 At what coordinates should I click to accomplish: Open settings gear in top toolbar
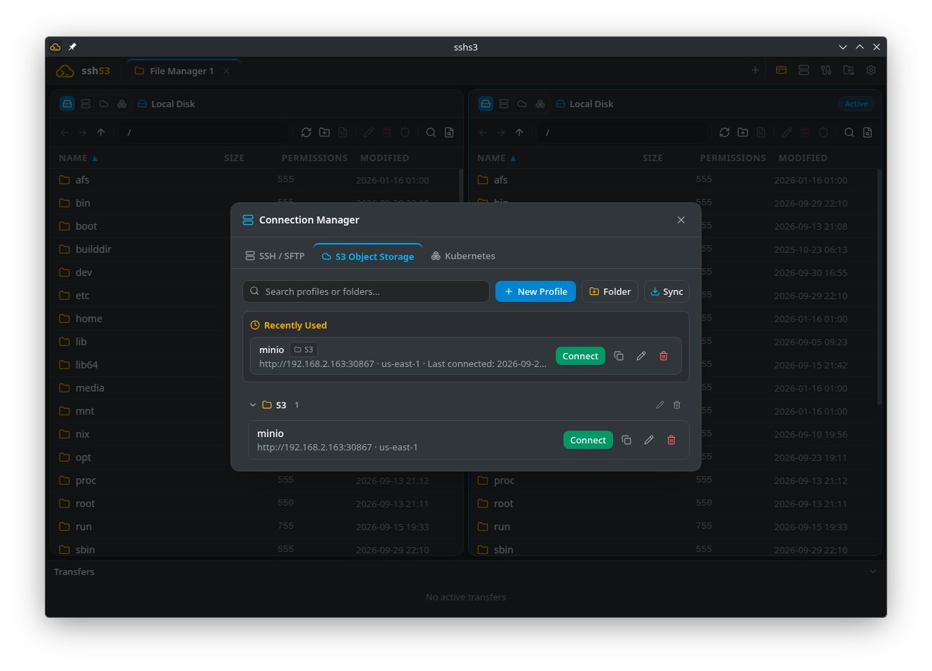click(871, 70)
